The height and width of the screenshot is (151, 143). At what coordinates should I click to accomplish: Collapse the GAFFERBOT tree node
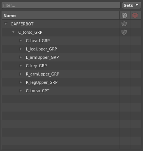6,24
